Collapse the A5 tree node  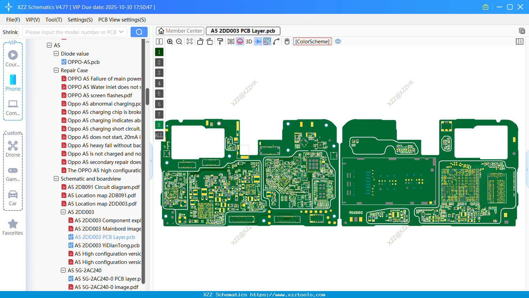49,45
